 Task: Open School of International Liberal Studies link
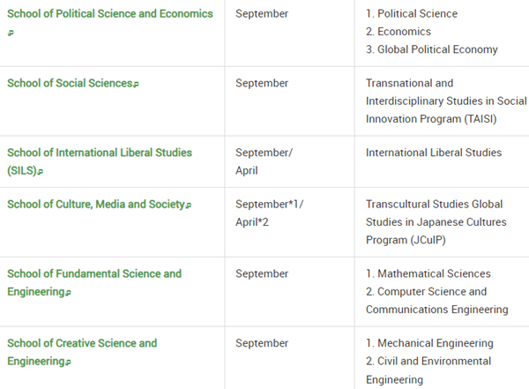click(100, 161)
